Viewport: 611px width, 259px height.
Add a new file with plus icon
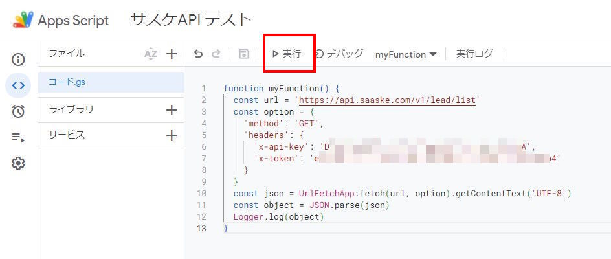tap(172, 54)
